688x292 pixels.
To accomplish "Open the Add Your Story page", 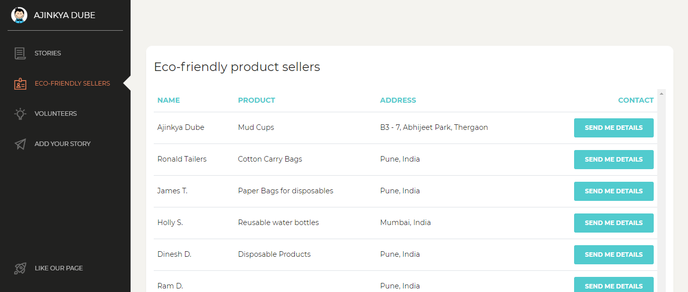I will point(62,144).
